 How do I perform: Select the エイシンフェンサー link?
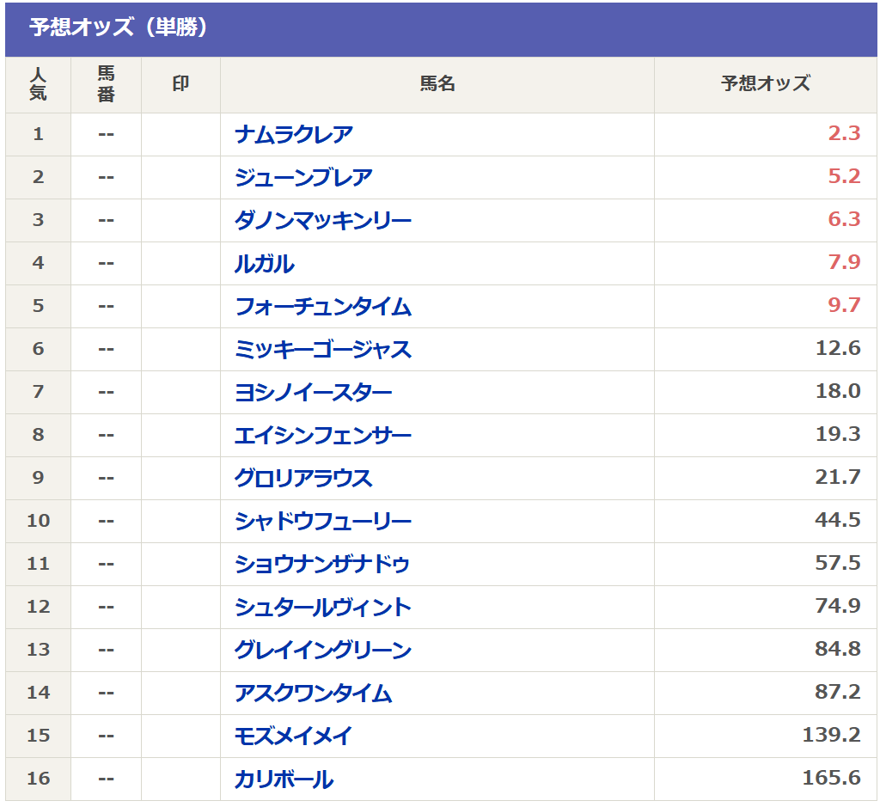[323, 436]
